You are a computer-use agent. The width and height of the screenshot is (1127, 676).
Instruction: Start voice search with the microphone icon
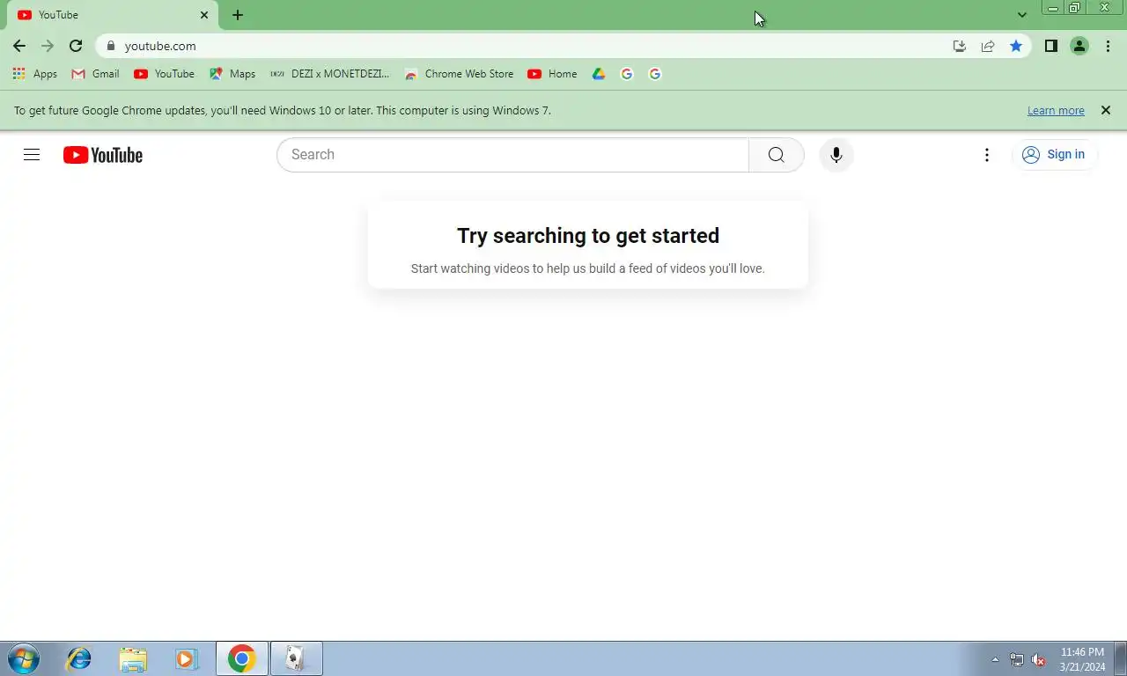[836, 155]
